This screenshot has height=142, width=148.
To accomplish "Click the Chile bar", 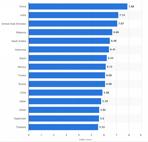I will point(66,92).
